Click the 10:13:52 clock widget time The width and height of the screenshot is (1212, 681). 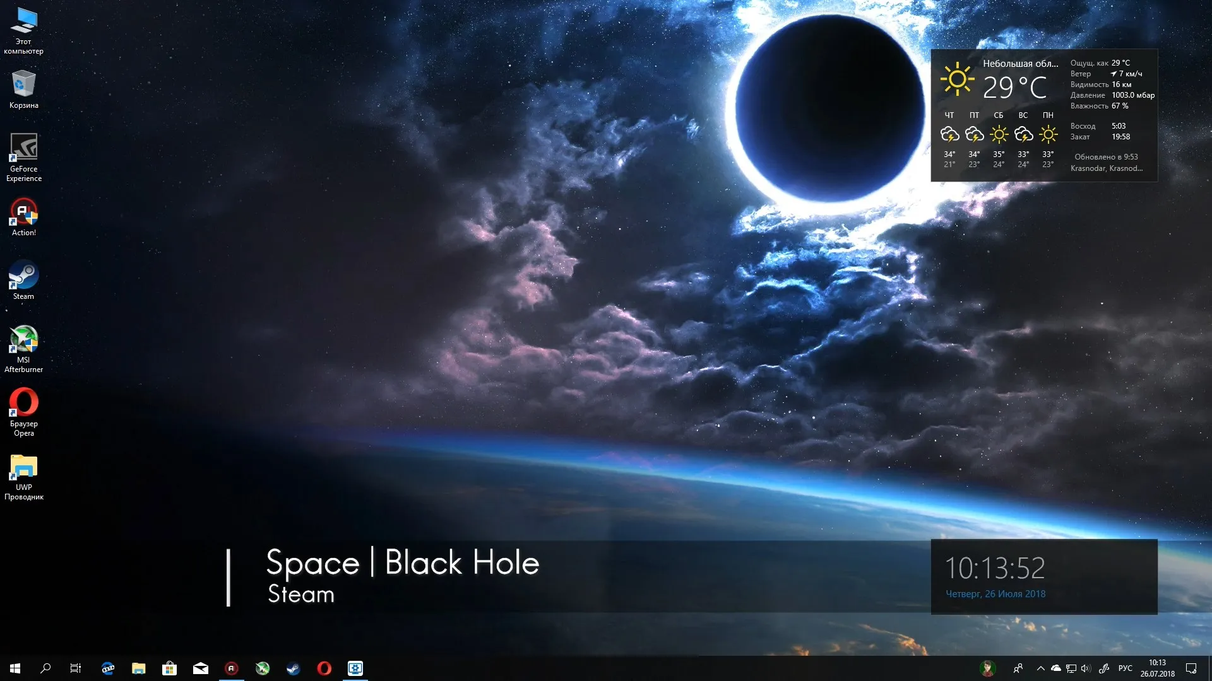(x=995, y=568)
